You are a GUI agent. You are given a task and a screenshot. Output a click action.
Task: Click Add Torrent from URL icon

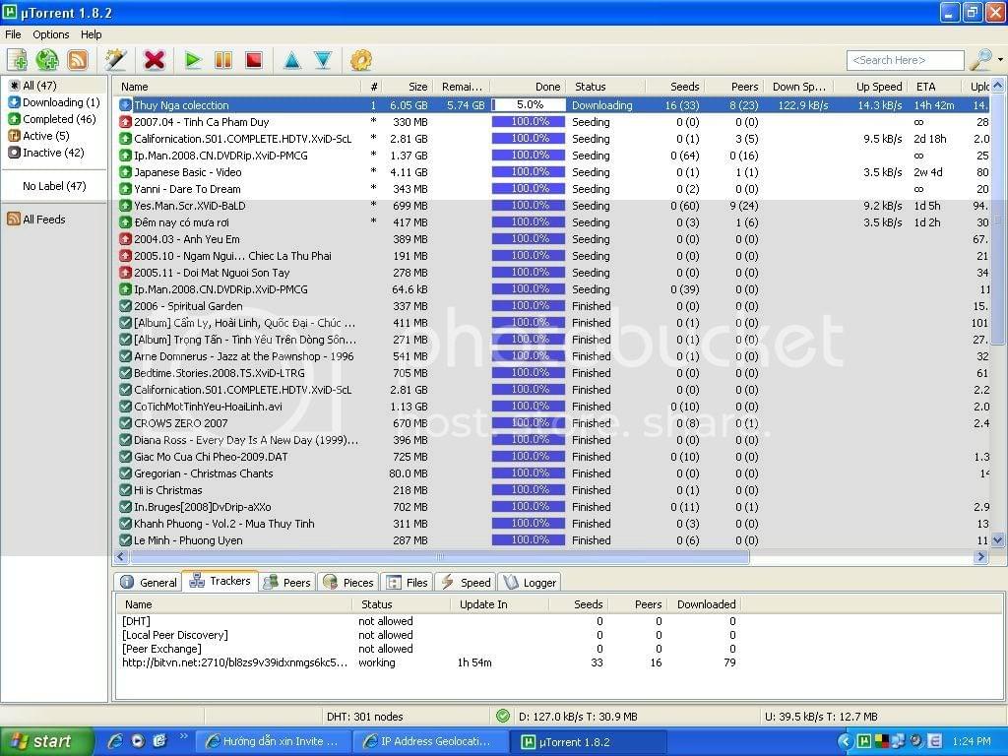point(47,60)
